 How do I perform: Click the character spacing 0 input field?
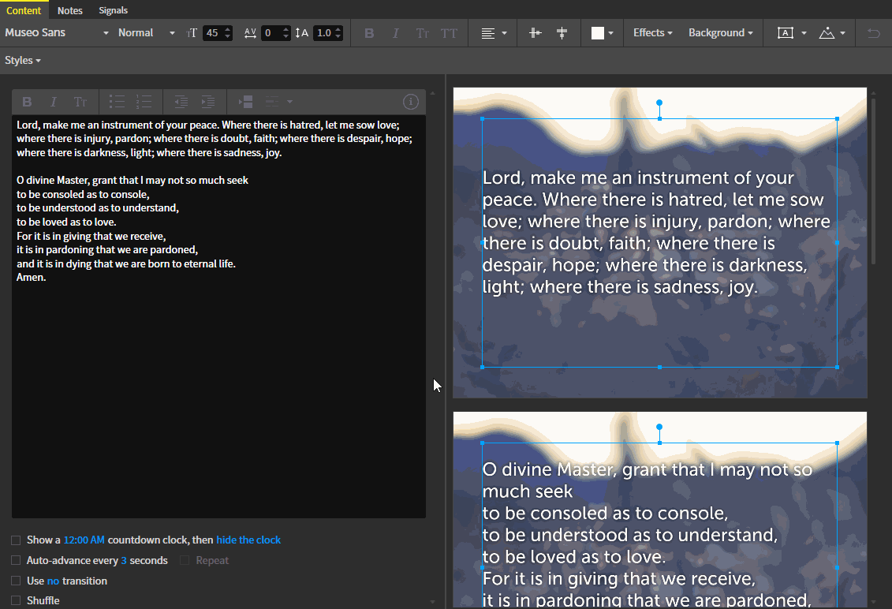271,33
